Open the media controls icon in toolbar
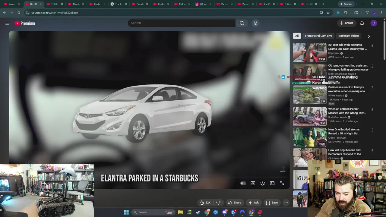The image size is (386, 217). [367, 13]
